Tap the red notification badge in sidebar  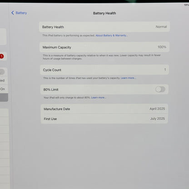(x=2, y=56)
